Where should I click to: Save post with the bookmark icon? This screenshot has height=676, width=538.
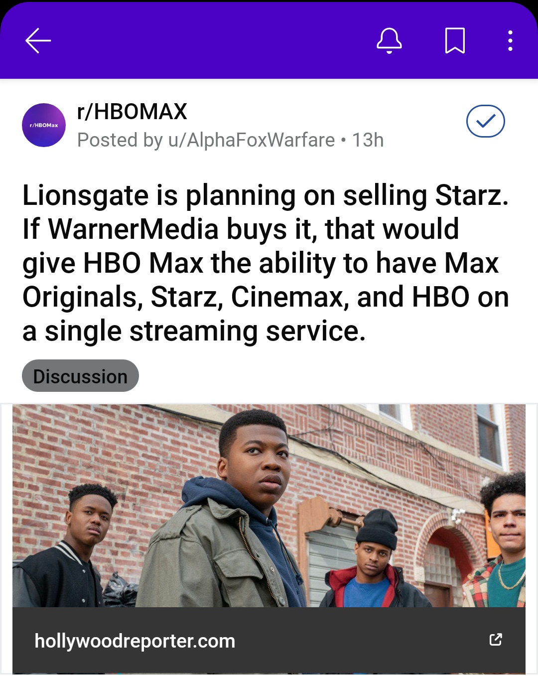tap(455, 40)
